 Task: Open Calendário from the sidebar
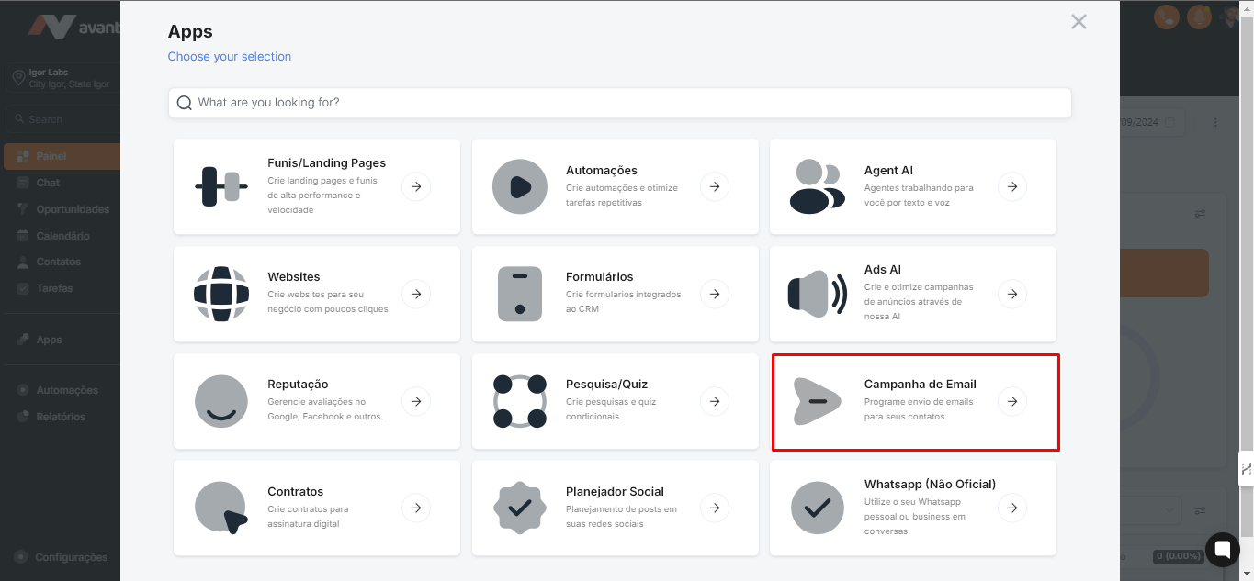(x=62, y=236)
